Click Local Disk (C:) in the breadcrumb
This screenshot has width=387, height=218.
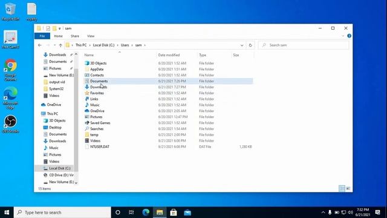[x=103, y=45]
